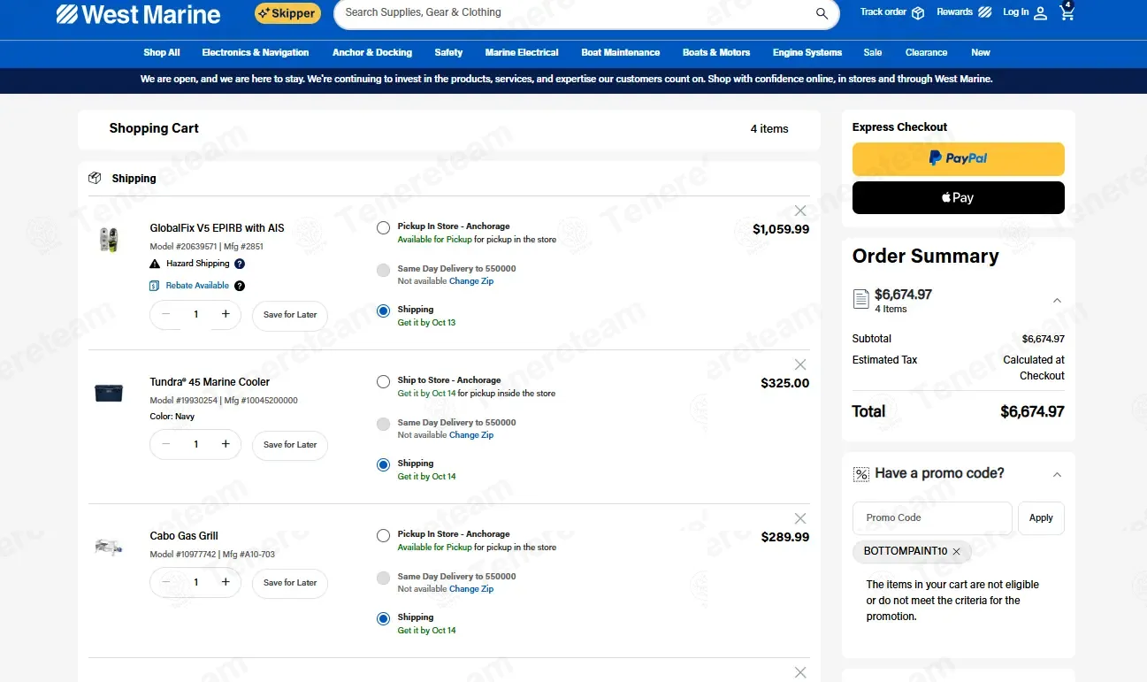Click the Log In person icon
This screenshot has width=1147, height=682.
[x=1040, y=13]
